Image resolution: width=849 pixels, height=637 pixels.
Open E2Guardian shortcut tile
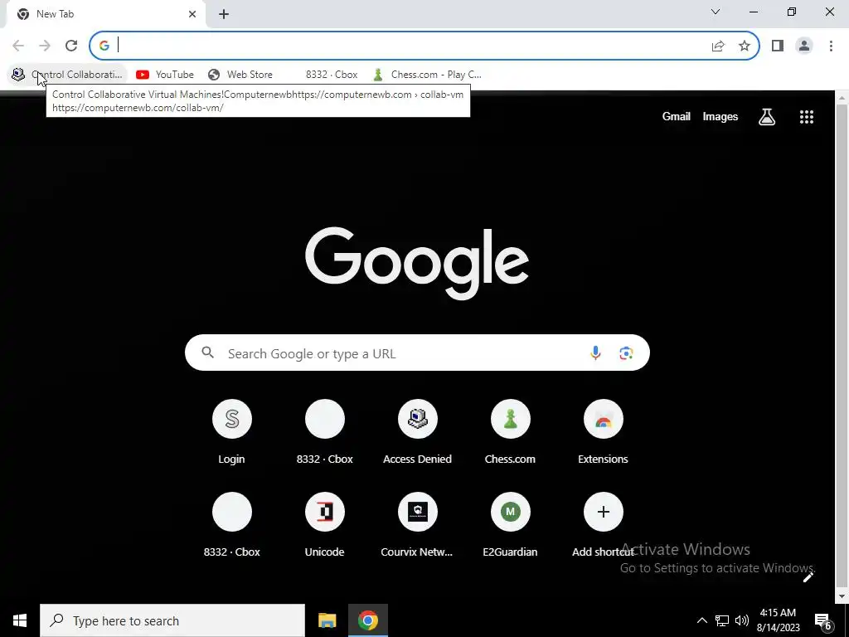(510, 525)
